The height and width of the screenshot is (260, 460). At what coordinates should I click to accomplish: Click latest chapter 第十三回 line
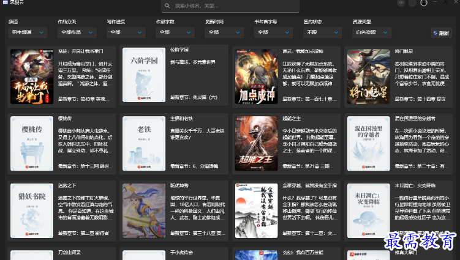(84, 166)
